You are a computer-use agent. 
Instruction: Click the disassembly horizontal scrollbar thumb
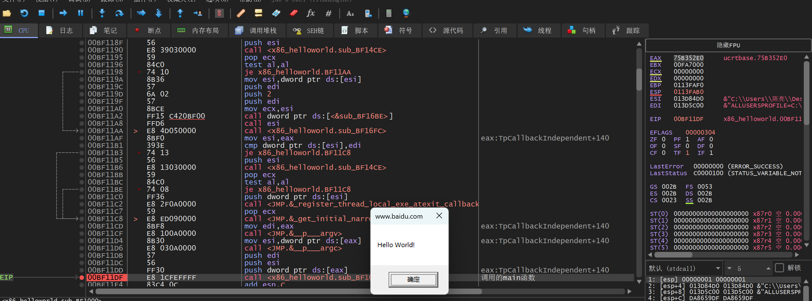point(284,292)
